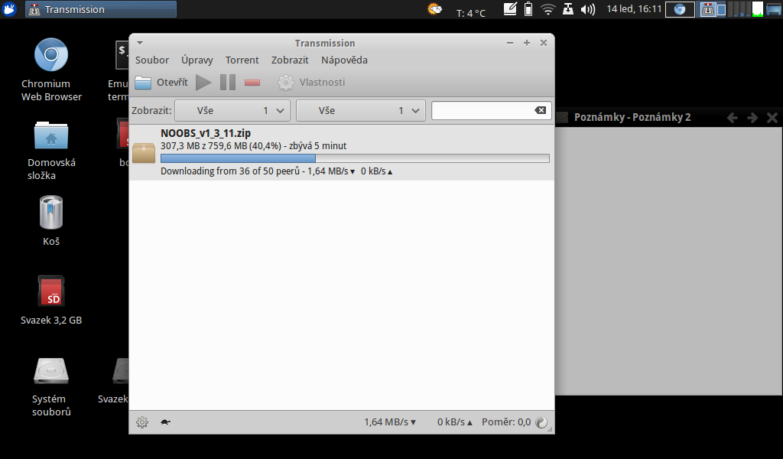Open the Torrent menu

242,60
